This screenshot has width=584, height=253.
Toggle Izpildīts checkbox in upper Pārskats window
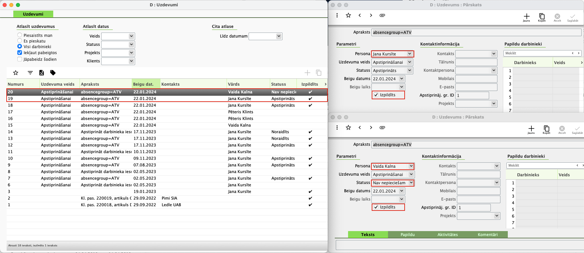[376, 95]
